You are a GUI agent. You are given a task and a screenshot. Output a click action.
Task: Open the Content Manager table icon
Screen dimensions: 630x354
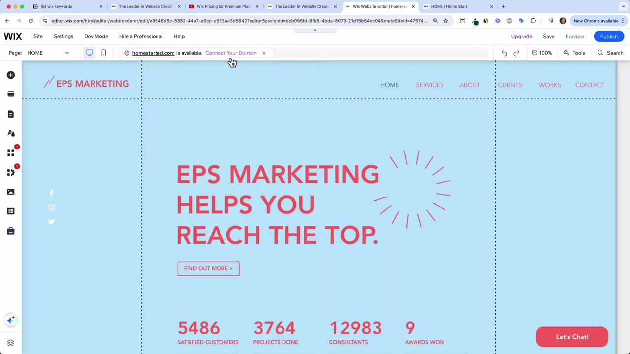[11, 211]
